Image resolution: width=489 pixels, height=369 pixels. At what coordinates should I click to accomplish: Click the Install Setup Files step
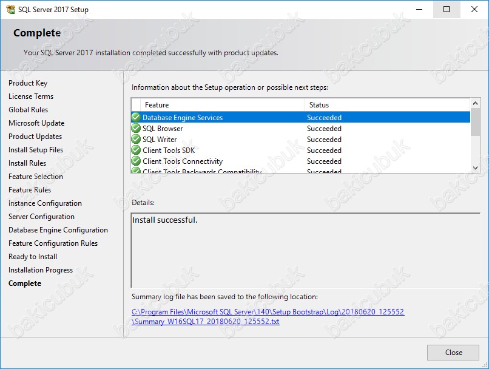tap(36, 150)
